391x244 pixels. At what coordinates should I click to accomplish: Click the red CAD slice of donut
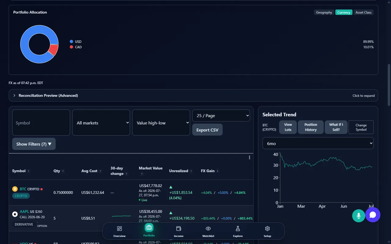coord(54,50)
